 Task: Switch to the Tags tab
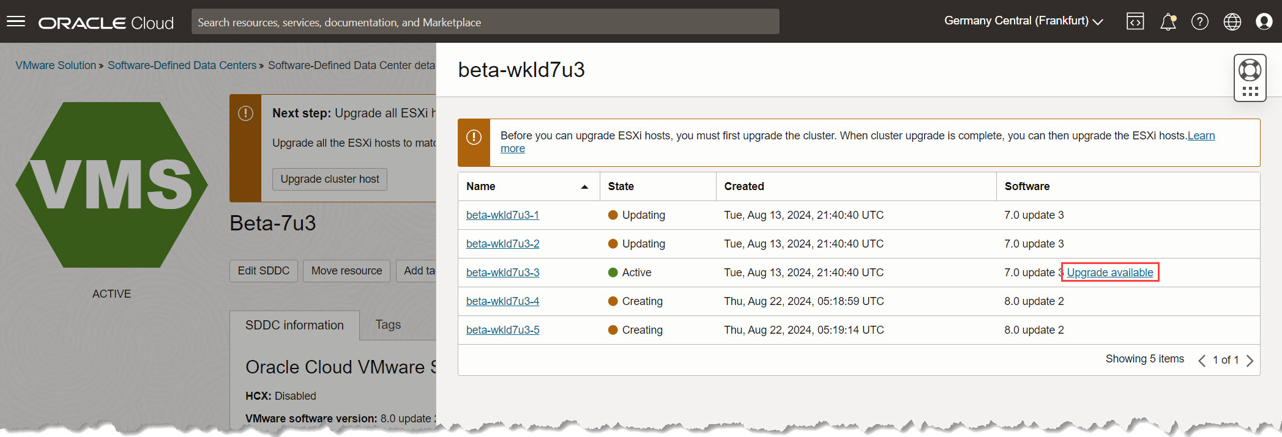pos(388,325)
